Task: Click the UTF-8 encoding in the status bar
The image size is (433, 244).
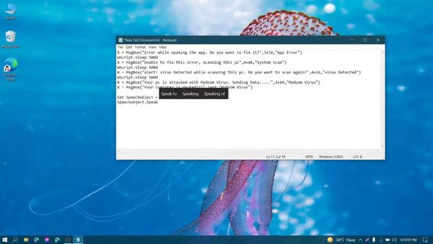Action: click(x=357, y=157)
